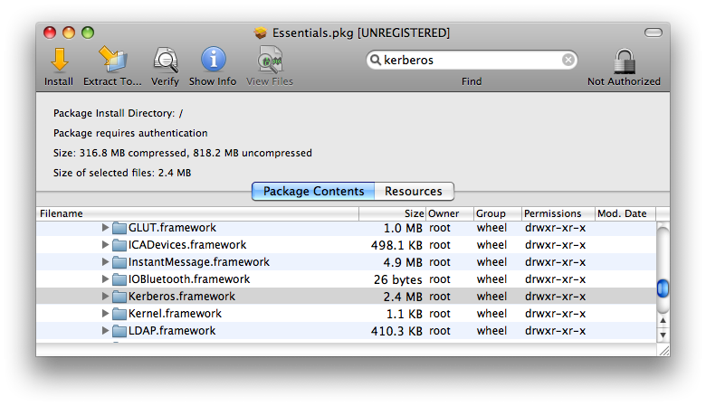Expand the IOBluetooth.framework disclosure triangle

point(105,279)
